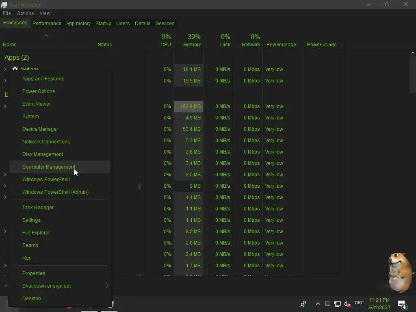Open the Action Center notifications icon
The width and height of the screenshot is (416, 312).
[x=402, y=305]
